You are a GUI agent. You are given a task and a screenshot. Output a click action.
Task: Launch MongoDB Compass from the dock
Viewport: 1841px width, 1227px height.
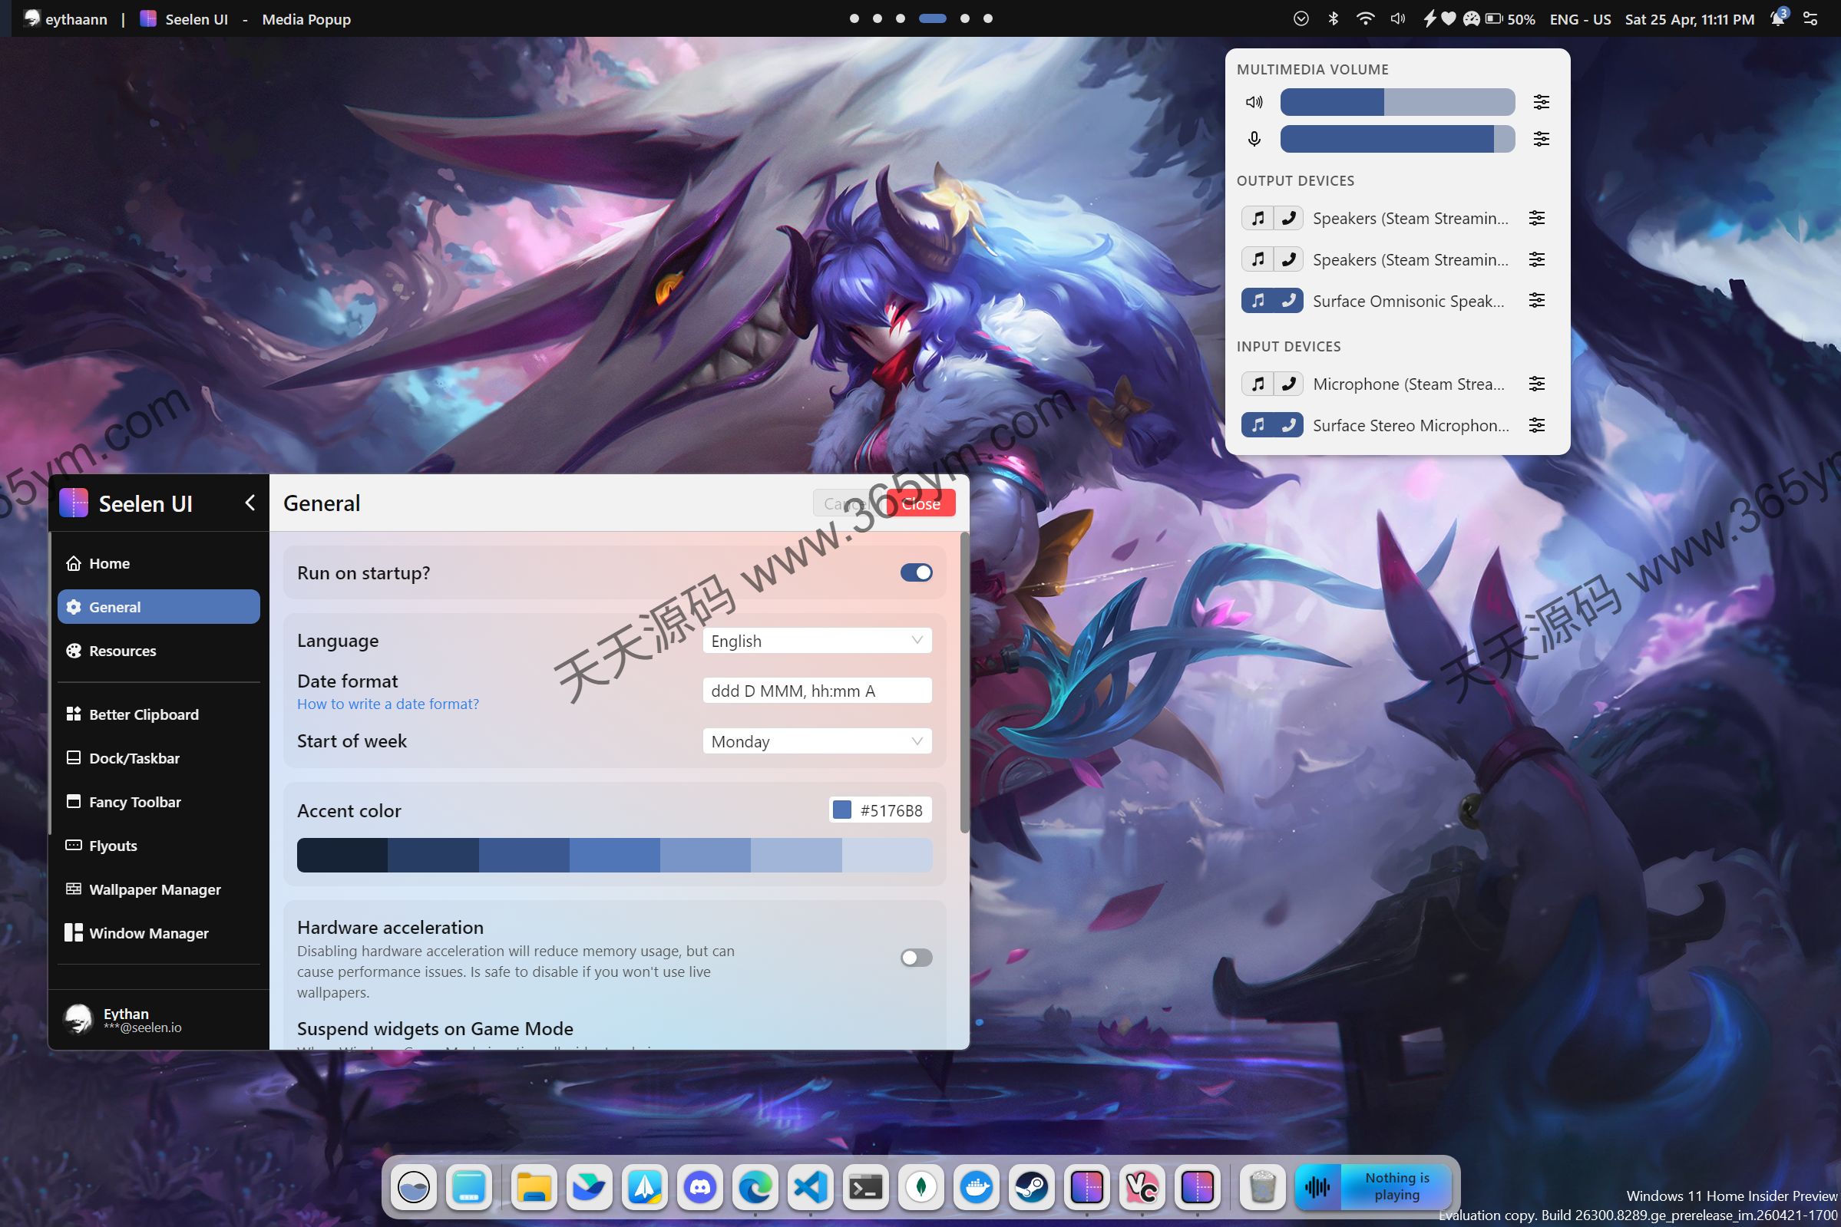(x=921, y=1188)
